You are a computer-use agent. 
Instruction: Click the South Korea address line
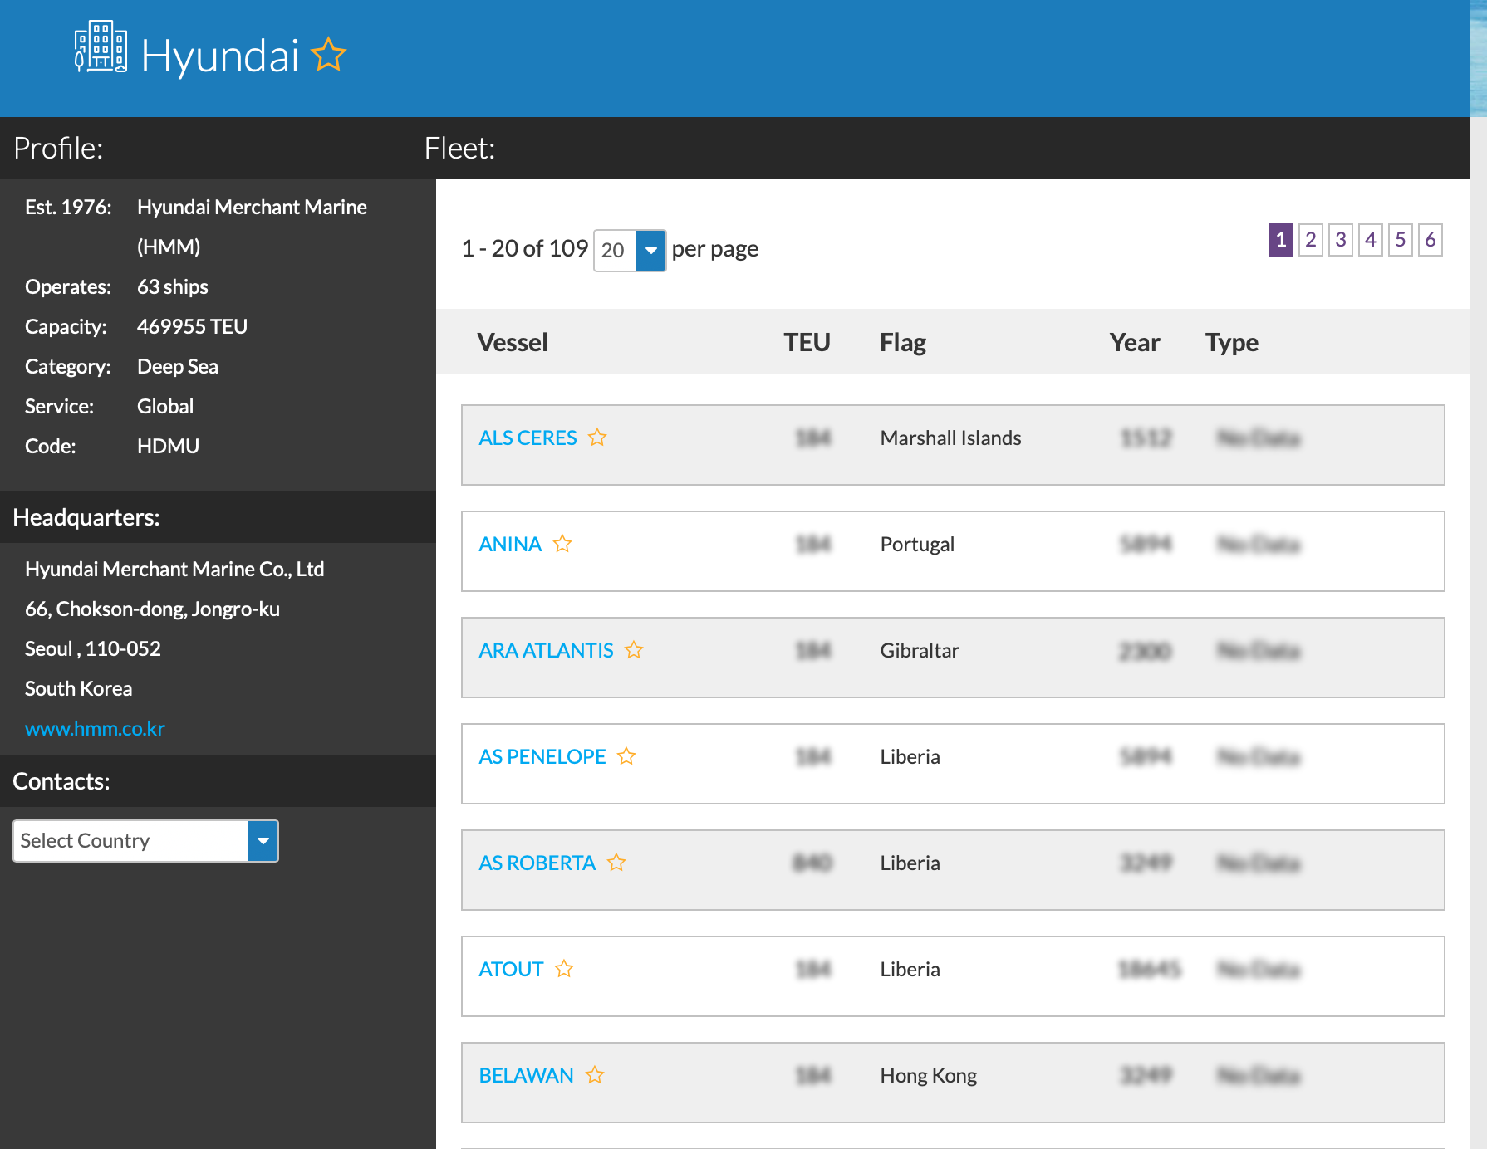pos(79,688)
